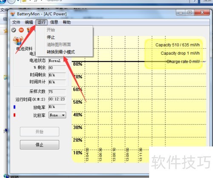Click the 时间剩余 N/A field
The width and height of the screenshot is (213, 178).
[x=57, y=75]
